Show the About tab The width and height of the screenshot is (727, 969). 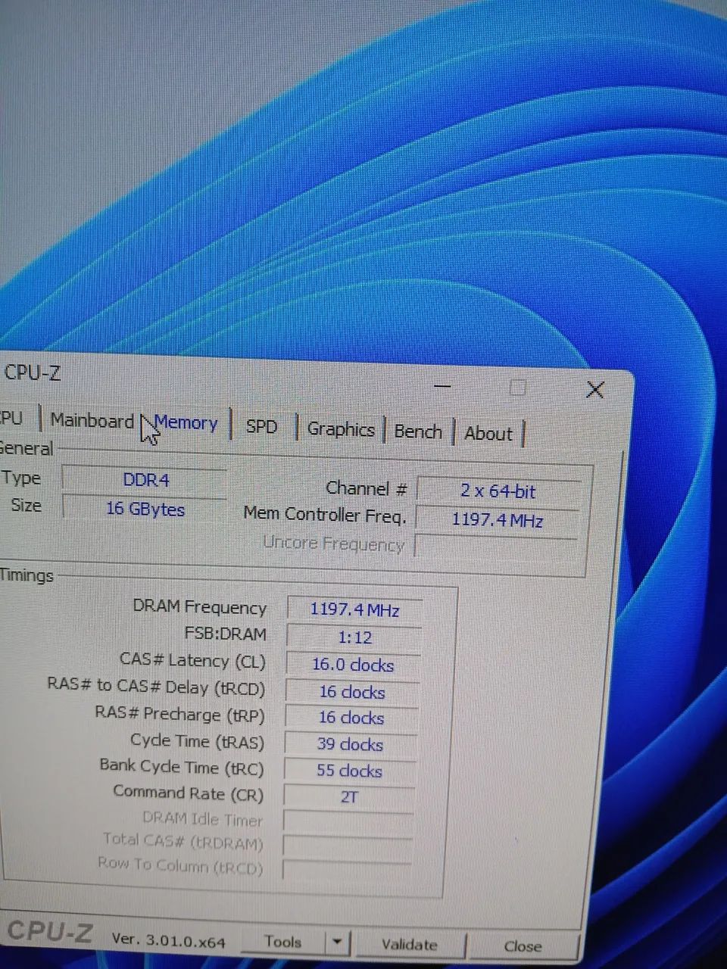(x=488, y=434)
